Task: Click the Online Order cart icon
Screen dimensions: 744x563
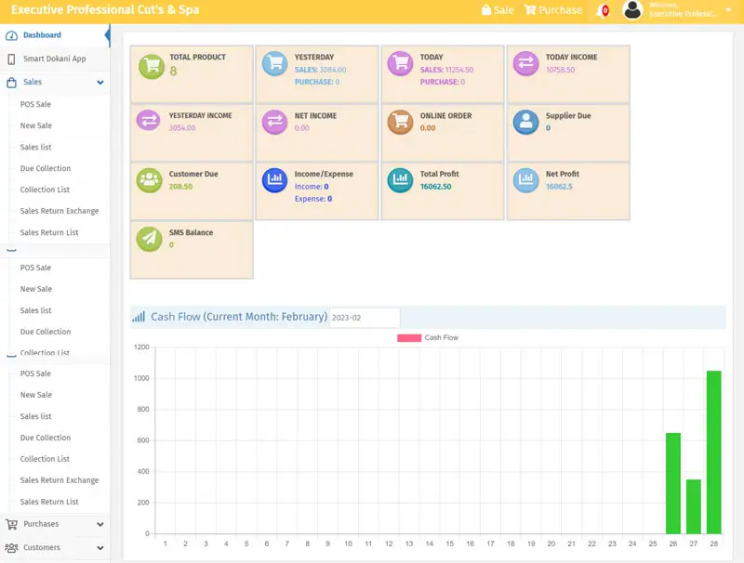Action: [401, 123]
